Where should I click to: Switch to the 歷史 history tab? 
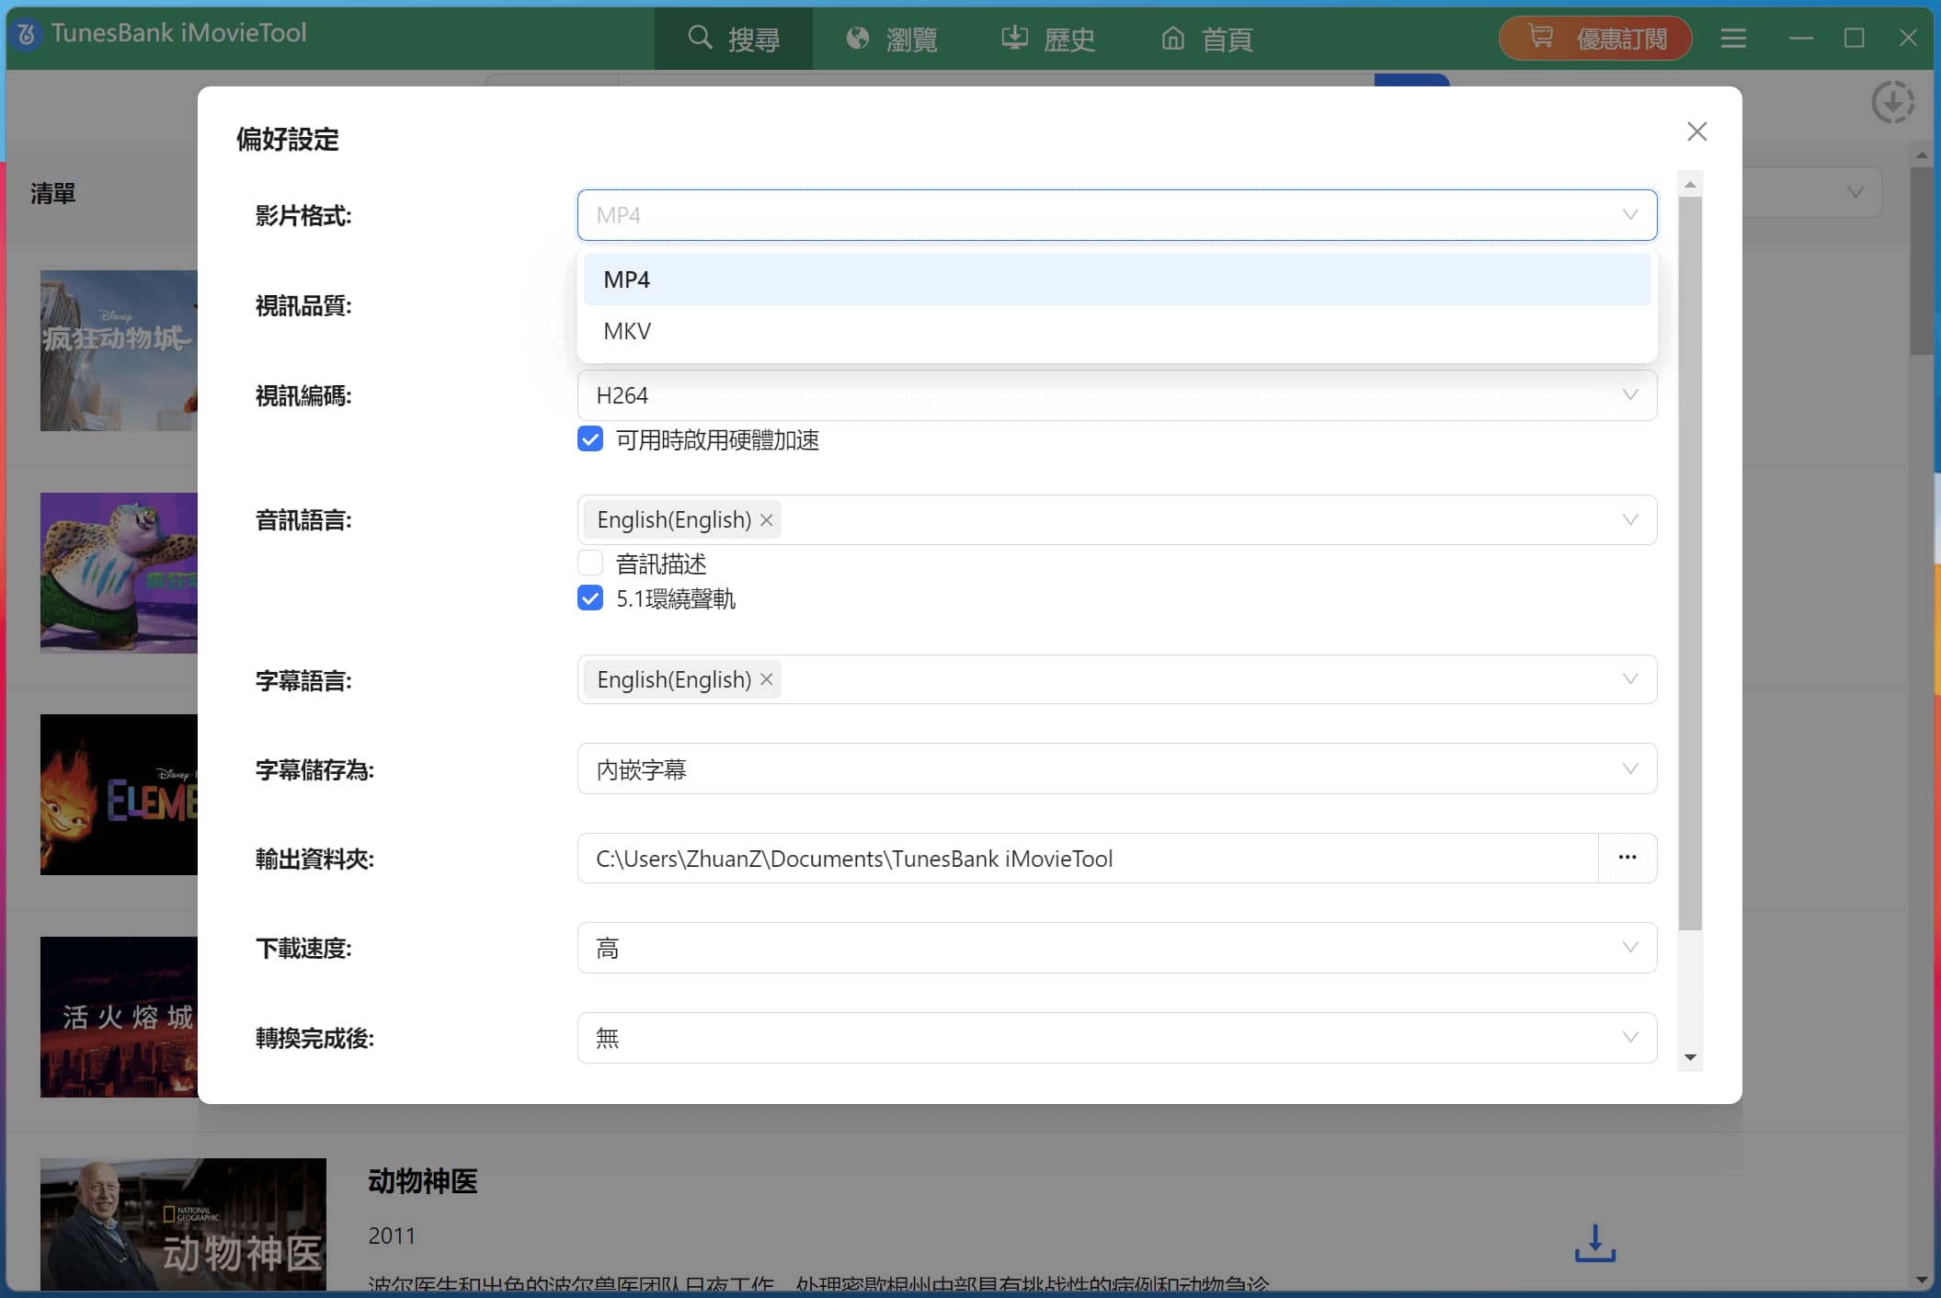[1048, 39]
